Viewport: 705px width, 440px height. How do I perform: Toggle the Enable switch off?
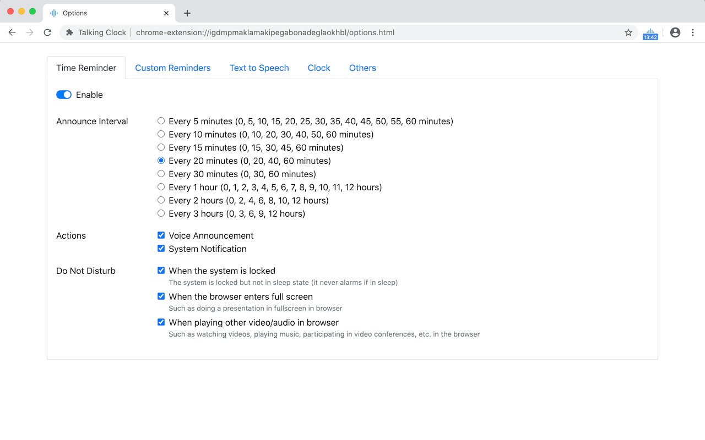point(64,95)
